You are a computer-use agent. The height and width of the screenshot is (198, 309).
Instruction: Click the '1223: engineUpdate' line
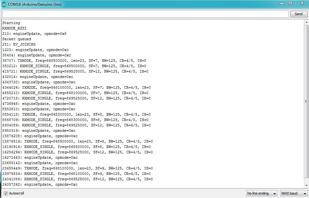point(35,50)
